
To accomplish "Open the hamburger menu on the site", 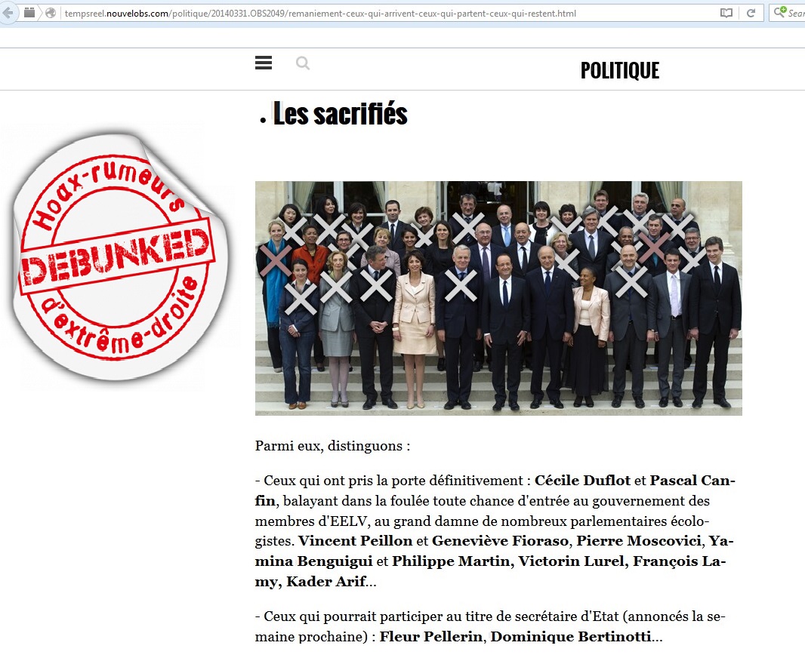I will point(264,63).
